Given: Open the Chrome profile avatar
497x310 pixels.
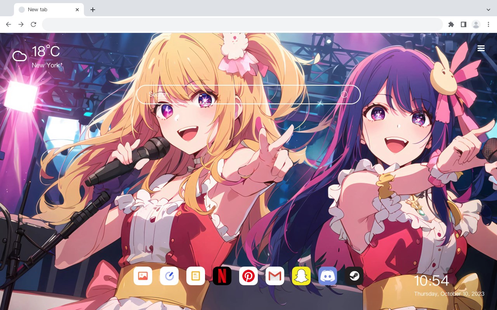Looking at the screenshot, I should [x=476, y=24].
